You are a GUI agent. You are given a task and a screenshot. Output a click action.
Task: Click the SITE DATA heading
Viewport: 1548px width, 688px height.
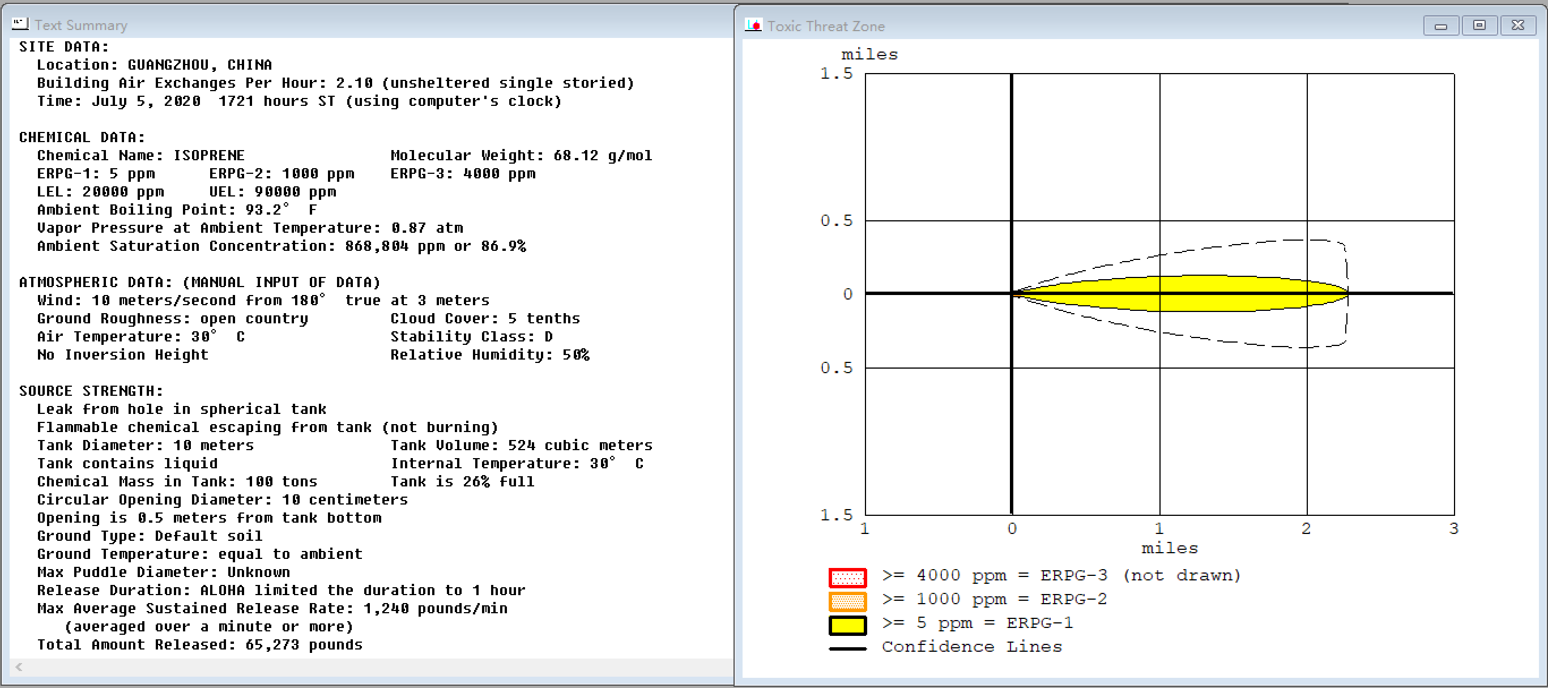(63, 47)
